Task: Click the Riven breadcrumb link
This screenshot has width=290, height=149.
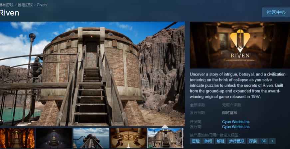Action: point(42,5)
